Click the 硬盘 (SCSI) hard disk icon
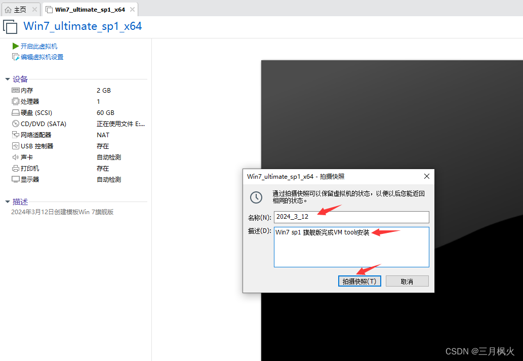The image size is (523, 361). click(x=16, y=112)
